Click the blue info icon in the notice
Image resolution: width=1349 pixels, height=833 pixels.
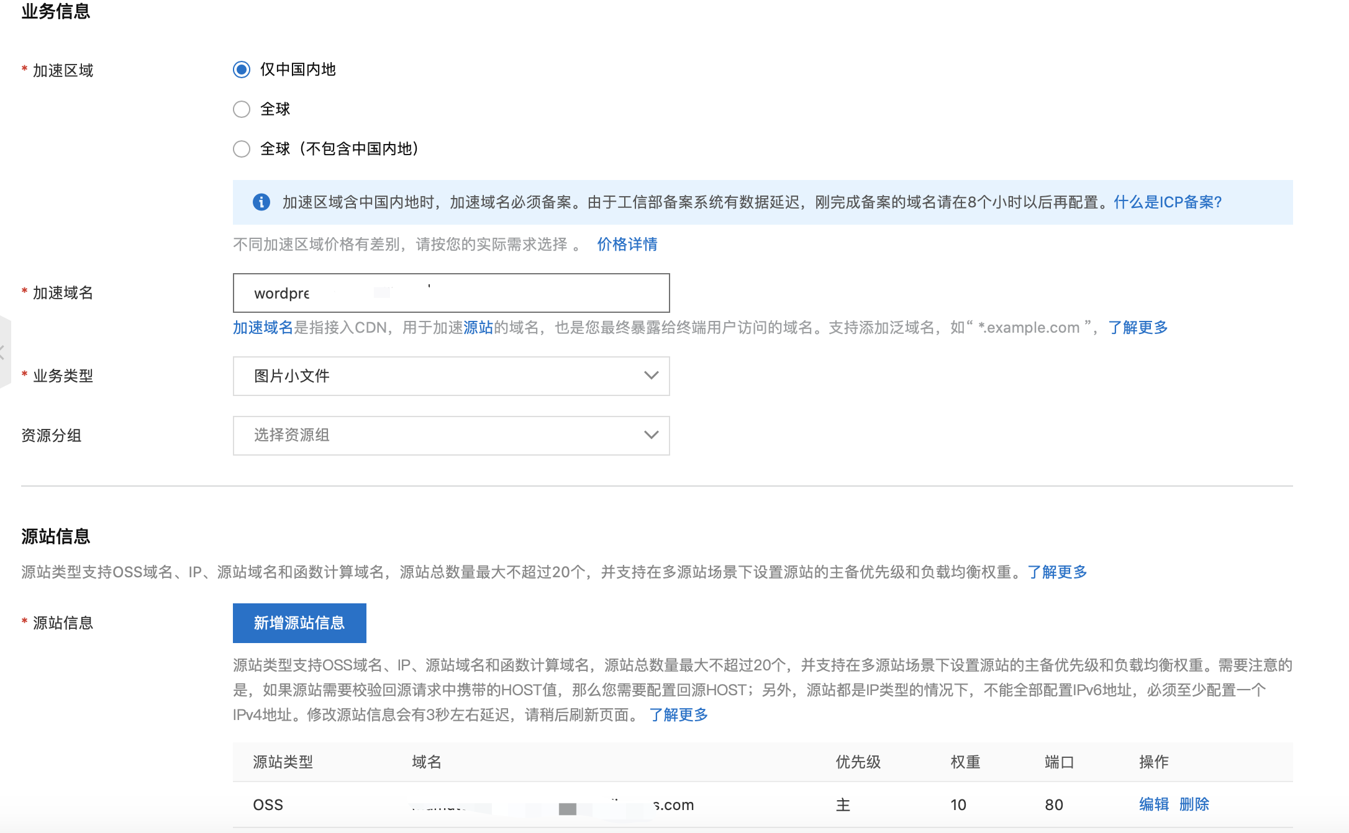tap(261, 202)
